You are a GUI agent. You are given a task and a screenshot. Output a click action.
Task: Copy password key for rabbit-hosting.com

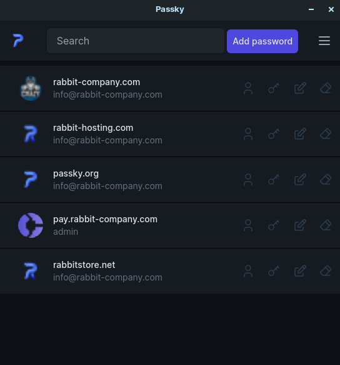[x=274, y=134]
